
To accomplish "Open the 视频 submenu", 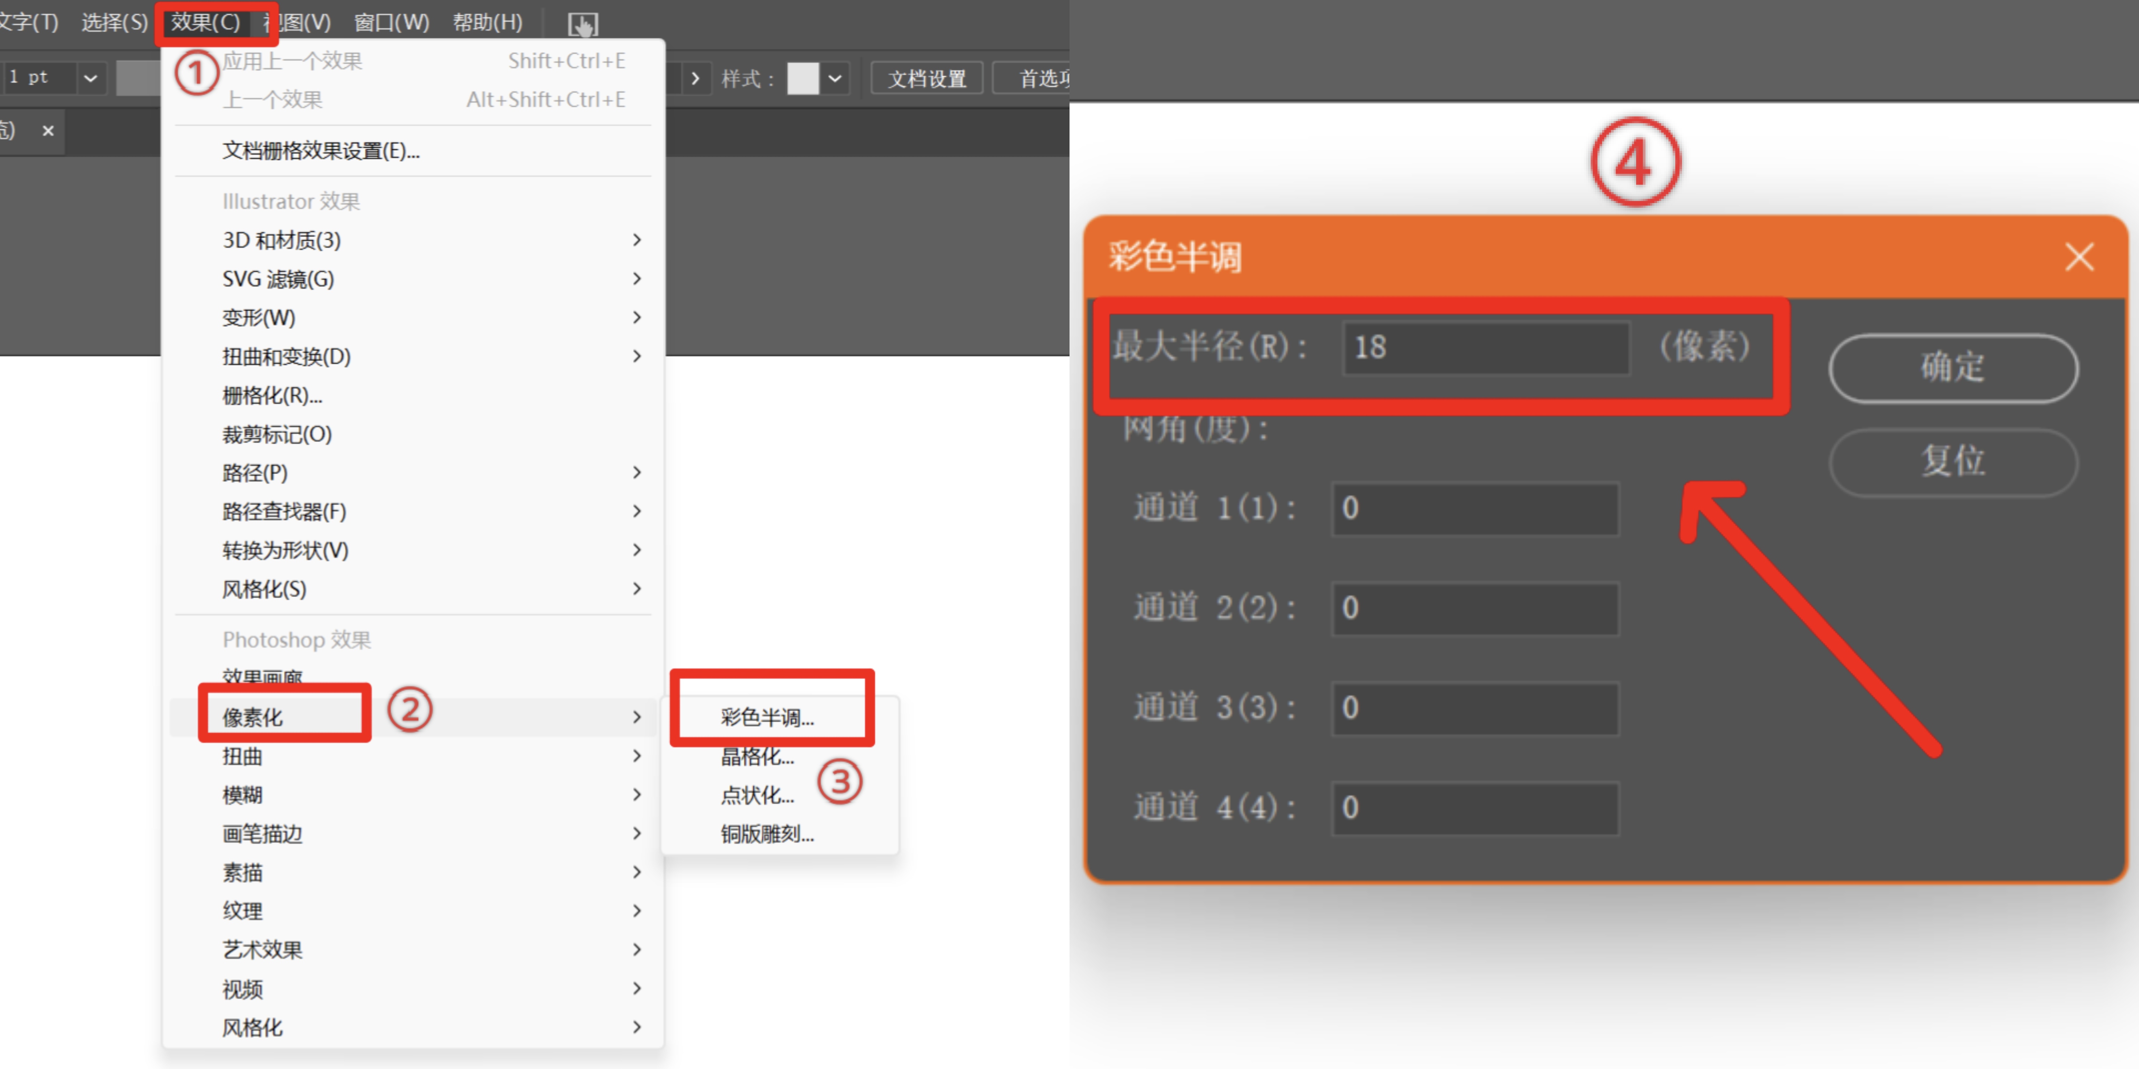I will click(x=413, y=989).
